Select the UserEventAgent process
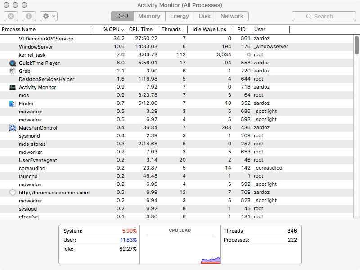This screenshot has width=360, height=270. tap(176, 160)
